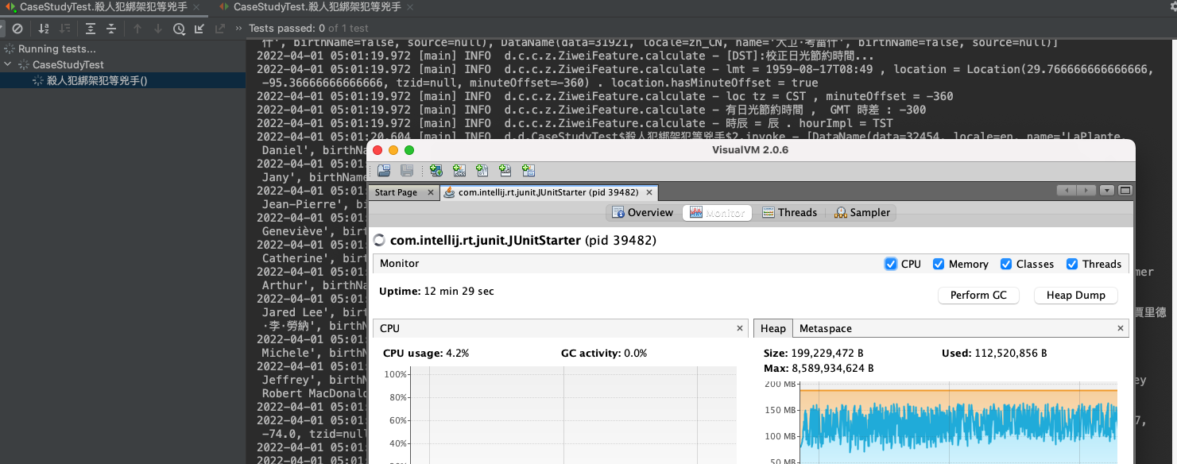Open the Metaspace tab
1177x464 pixels.
825,328
